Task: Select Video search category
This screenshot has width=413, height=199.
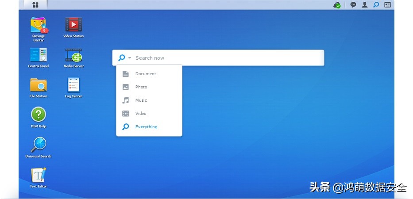Action: 149,114
